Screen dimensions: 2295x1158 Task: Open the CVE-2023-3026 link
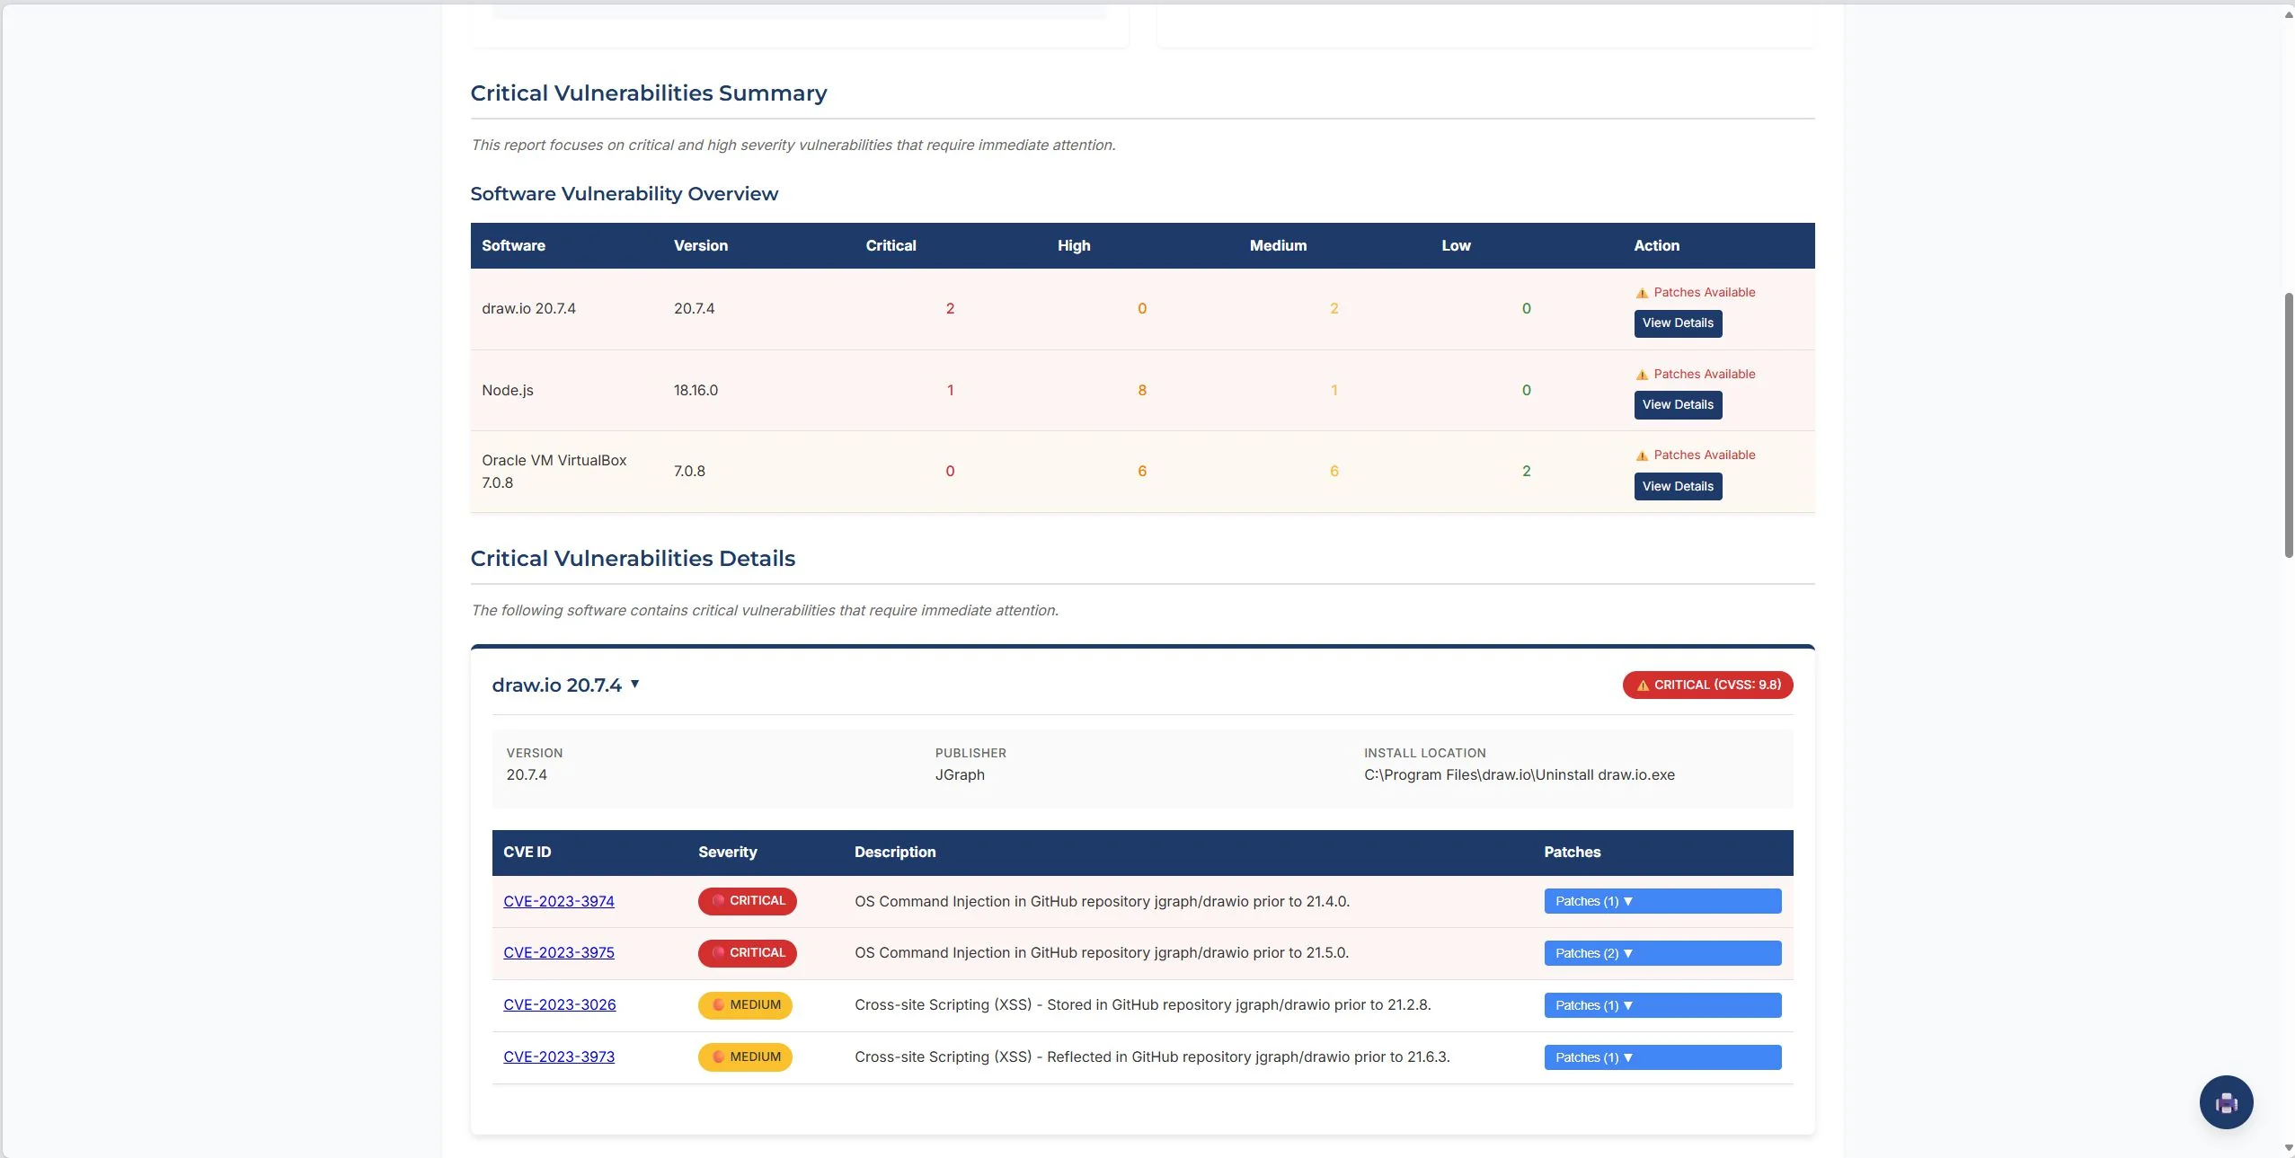click(x=560, y=1004)
